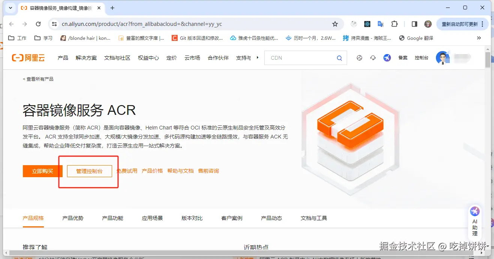
Task: Click the Aliyun logo
Action: tap(28, 58)
